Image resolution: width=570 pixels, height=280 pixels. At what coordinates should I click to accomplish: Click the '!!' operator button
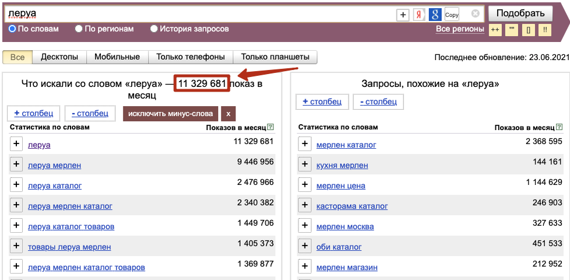coord(545,30)
